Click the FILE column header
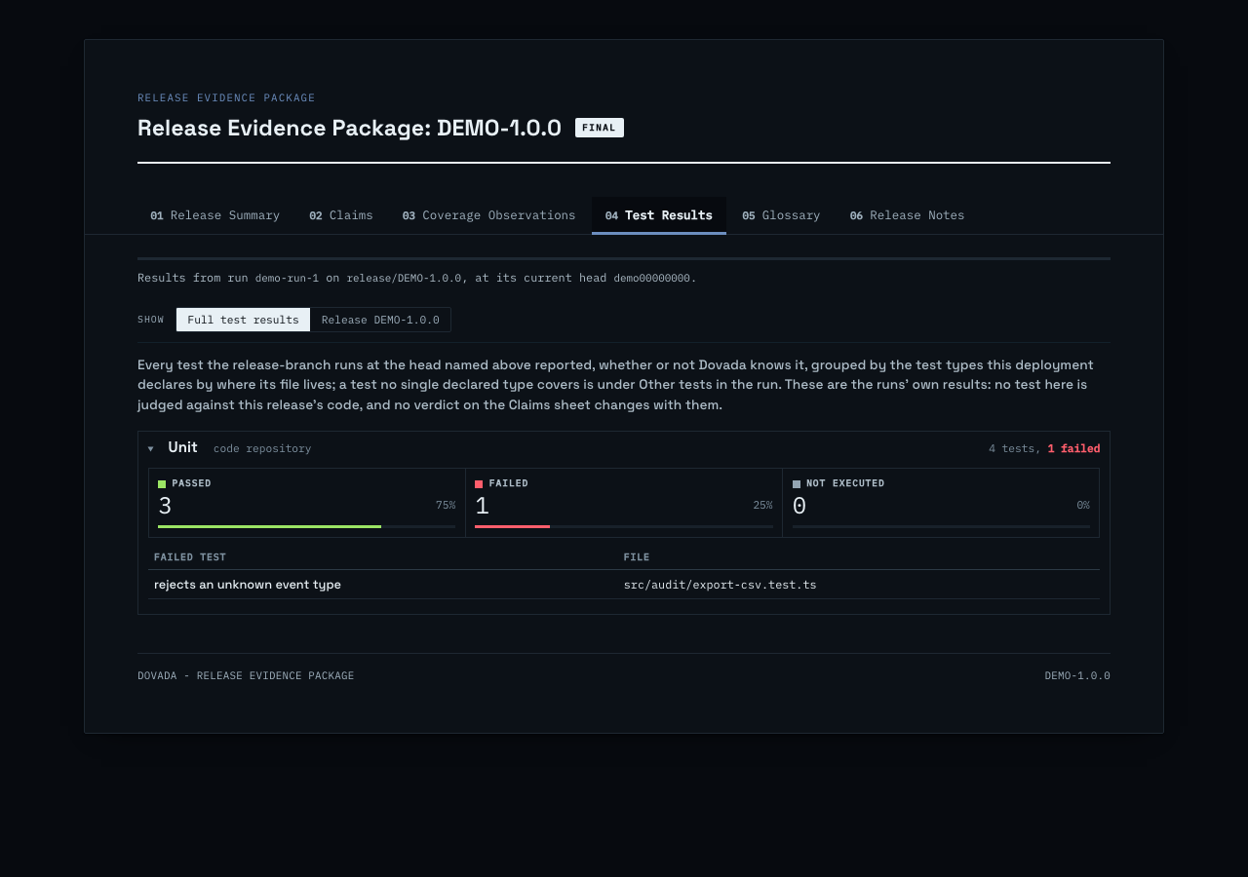This screenshot has height=877, width=1248. coord(637,557)
